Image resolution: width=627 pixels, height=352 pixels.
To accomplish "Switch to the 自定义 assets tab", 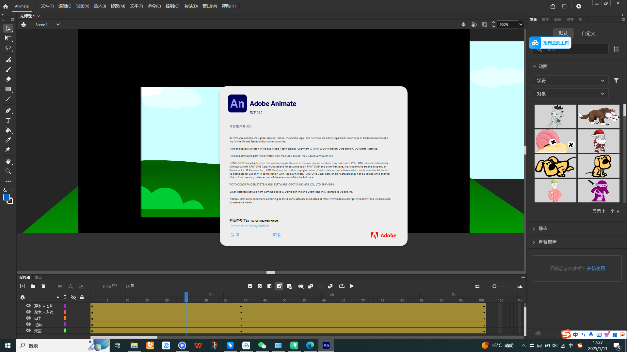I will 588,34.
